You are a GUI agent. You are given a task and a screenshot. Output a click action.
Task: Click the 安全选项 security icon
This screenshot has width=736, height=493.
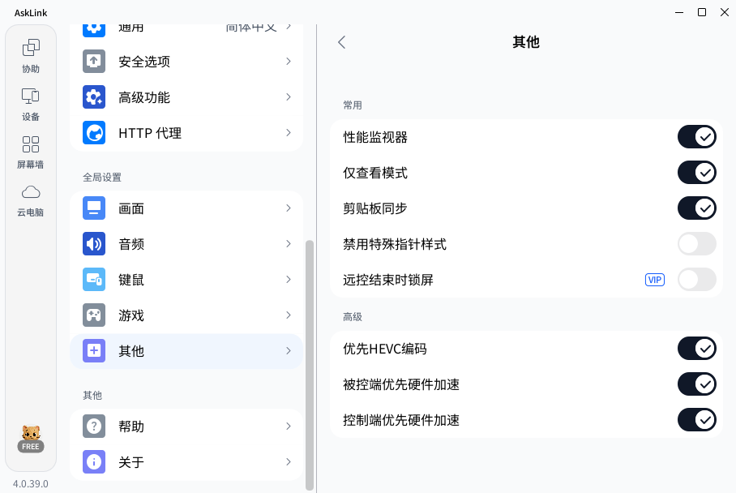(x=94, y=62)
